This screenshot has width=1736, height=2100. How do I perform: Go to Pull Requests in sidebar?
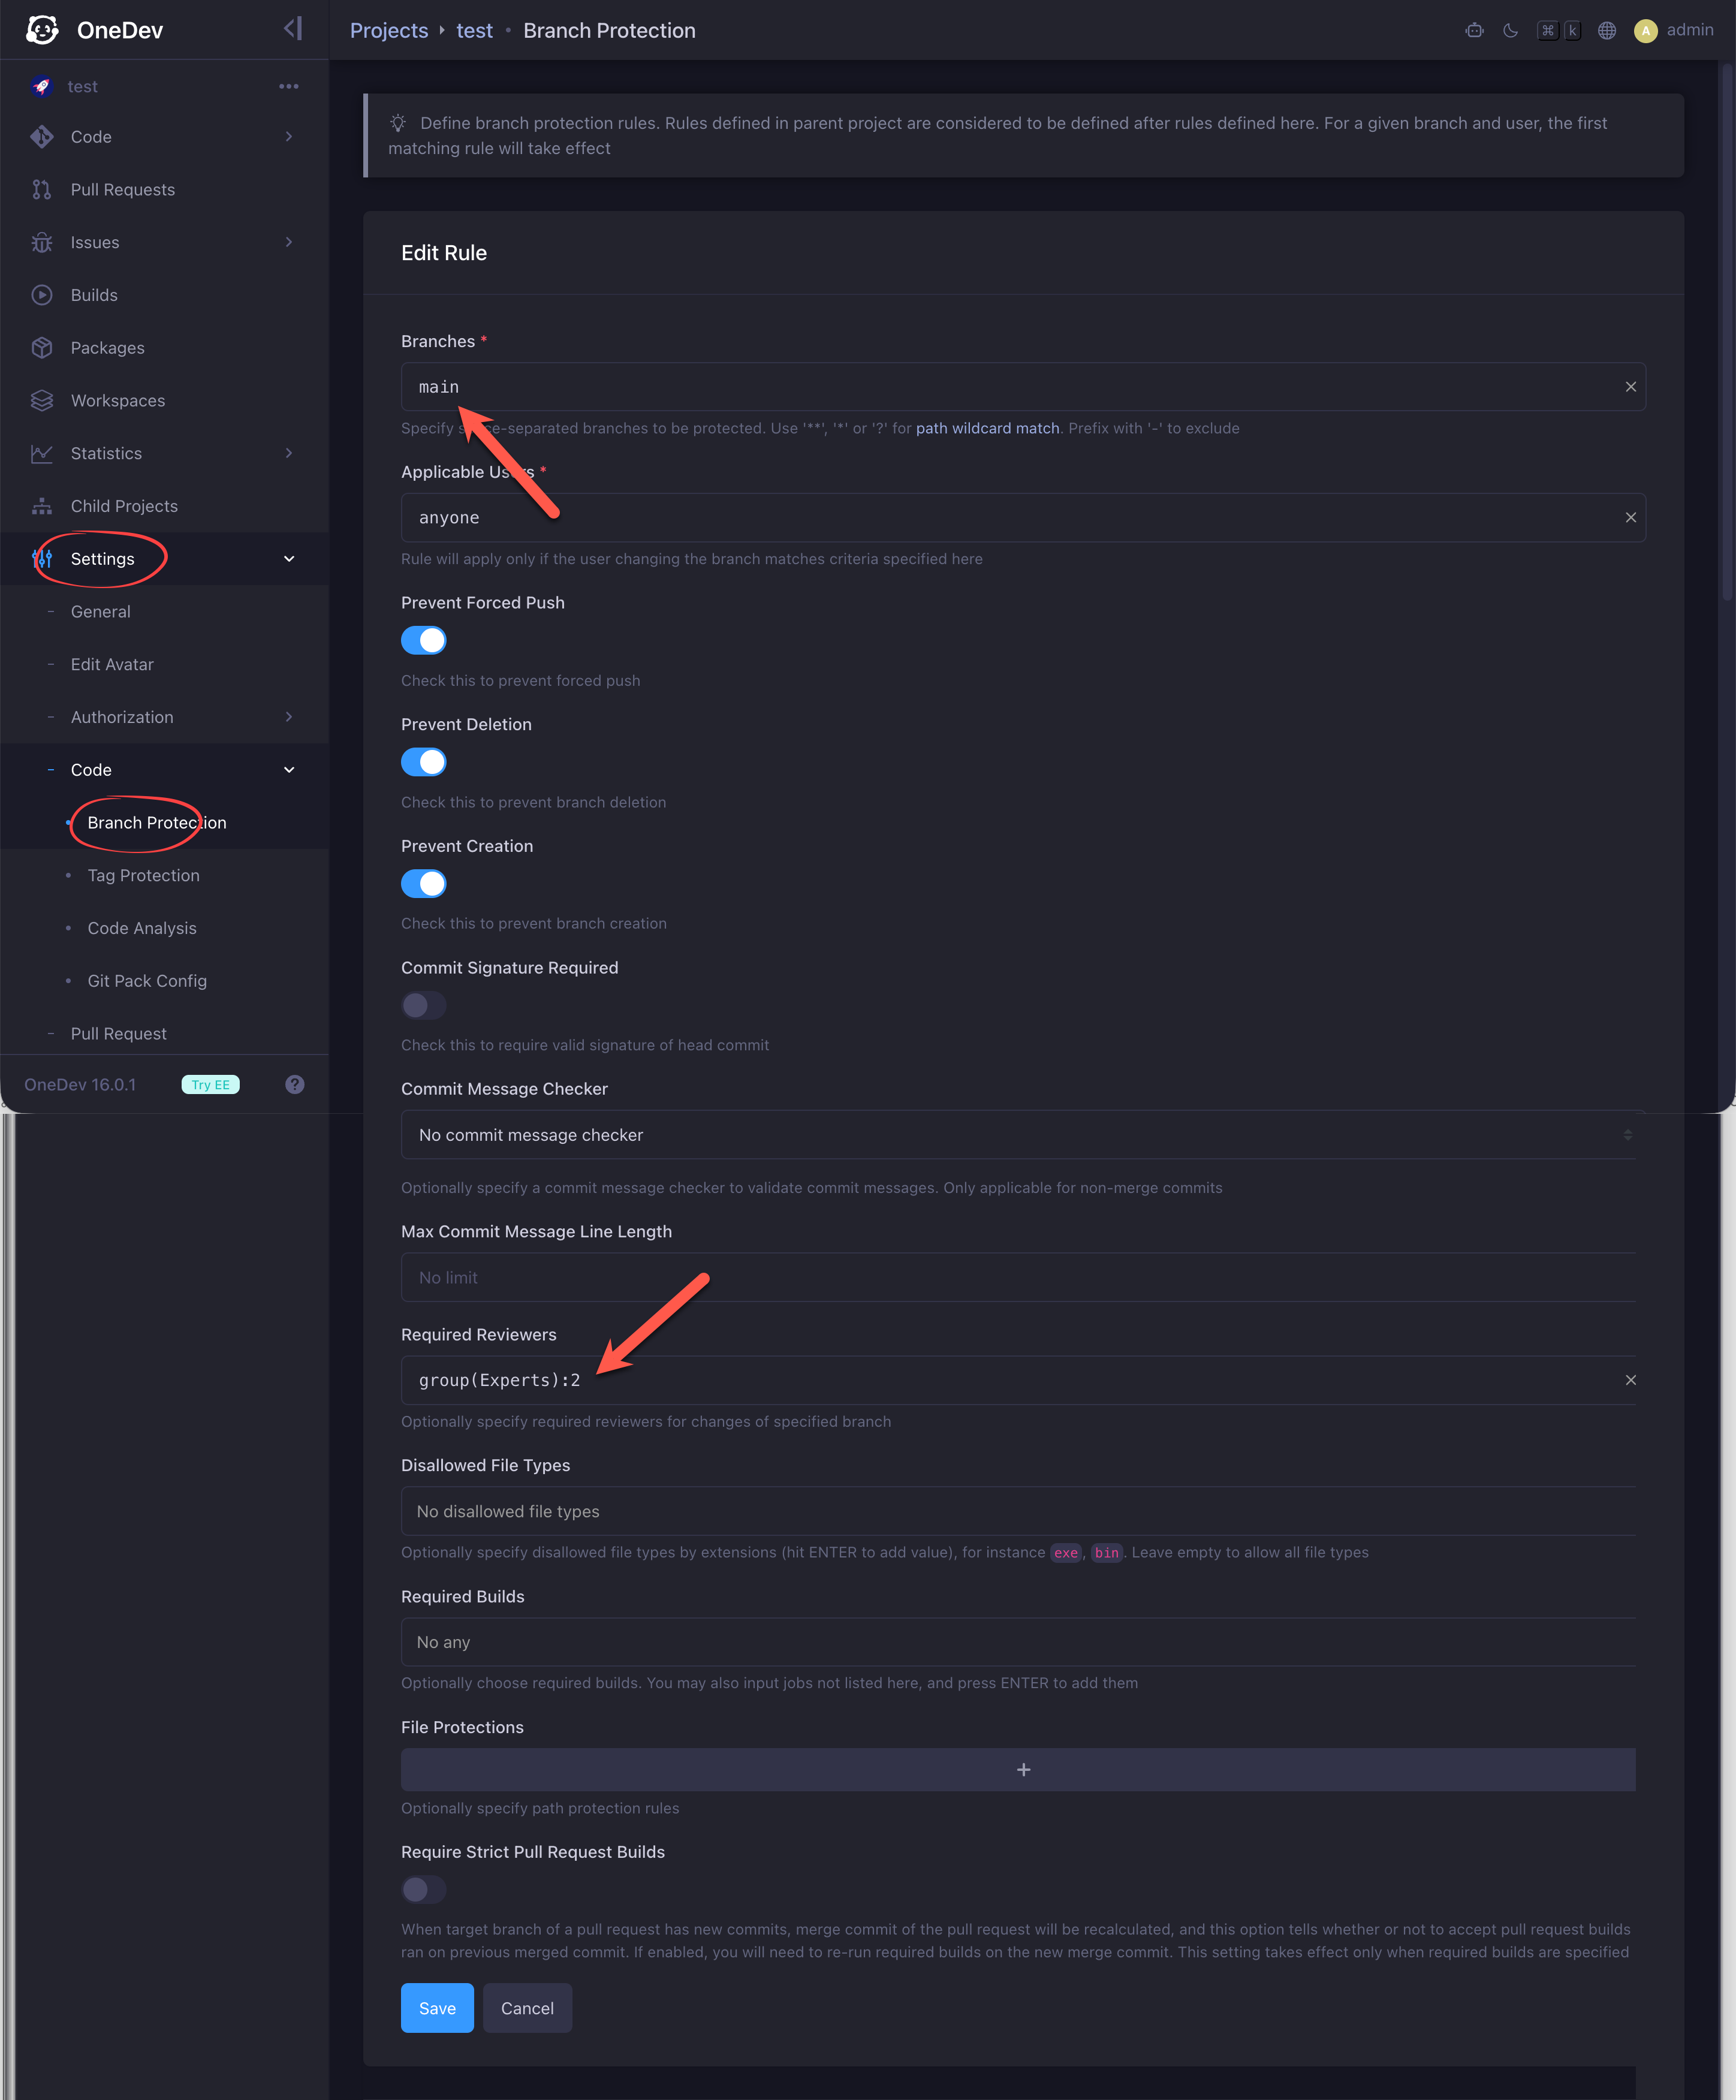[x=123, y=190]
